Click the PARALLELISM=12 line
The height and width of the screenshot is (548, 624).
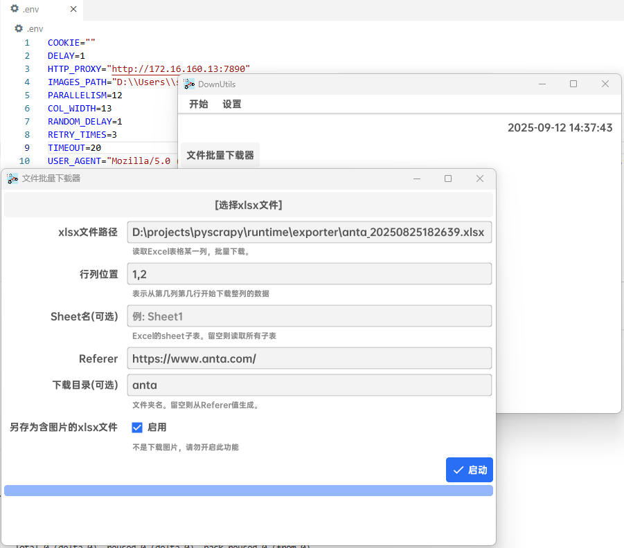coord(85,95)
